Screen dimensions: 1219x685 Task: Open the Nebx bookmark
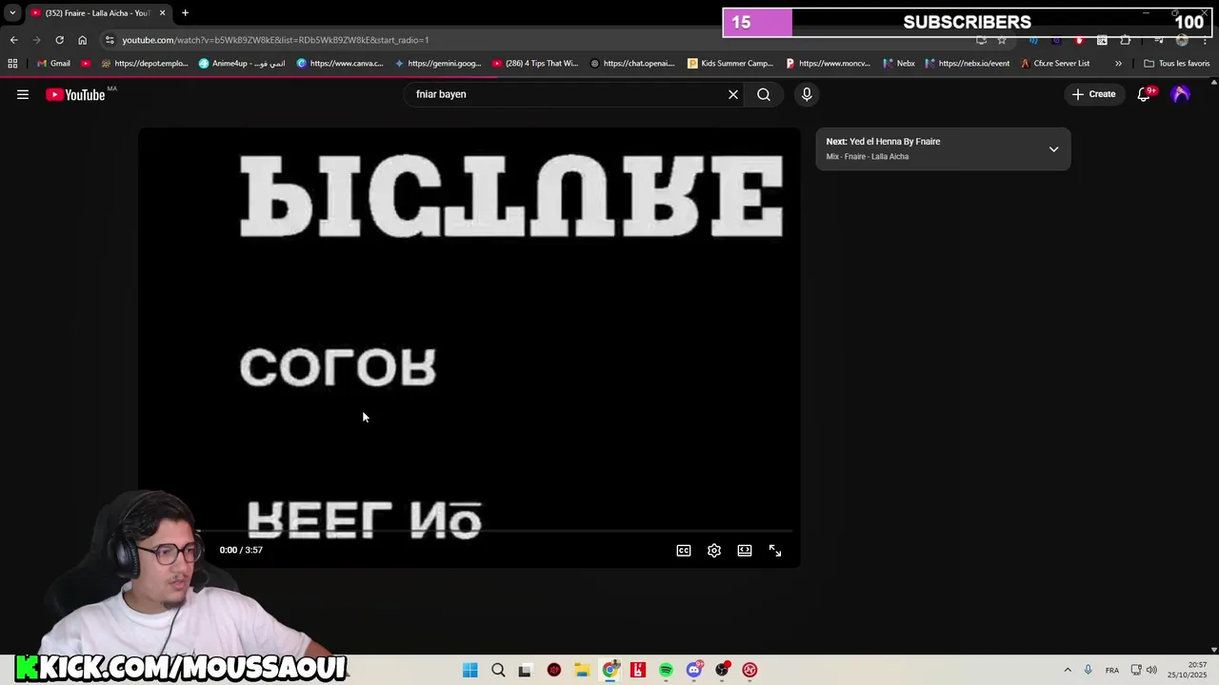898,64
